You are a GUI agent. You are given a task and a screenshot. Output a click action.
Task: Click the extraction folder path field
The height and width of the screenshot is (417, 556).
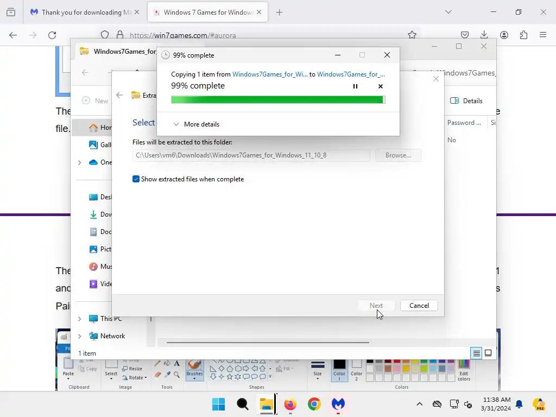pyautogui.click(x=251, y=155)
